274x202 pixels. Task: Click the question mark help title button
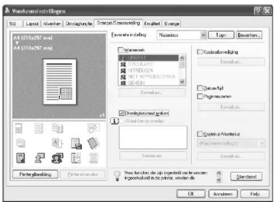258,11
